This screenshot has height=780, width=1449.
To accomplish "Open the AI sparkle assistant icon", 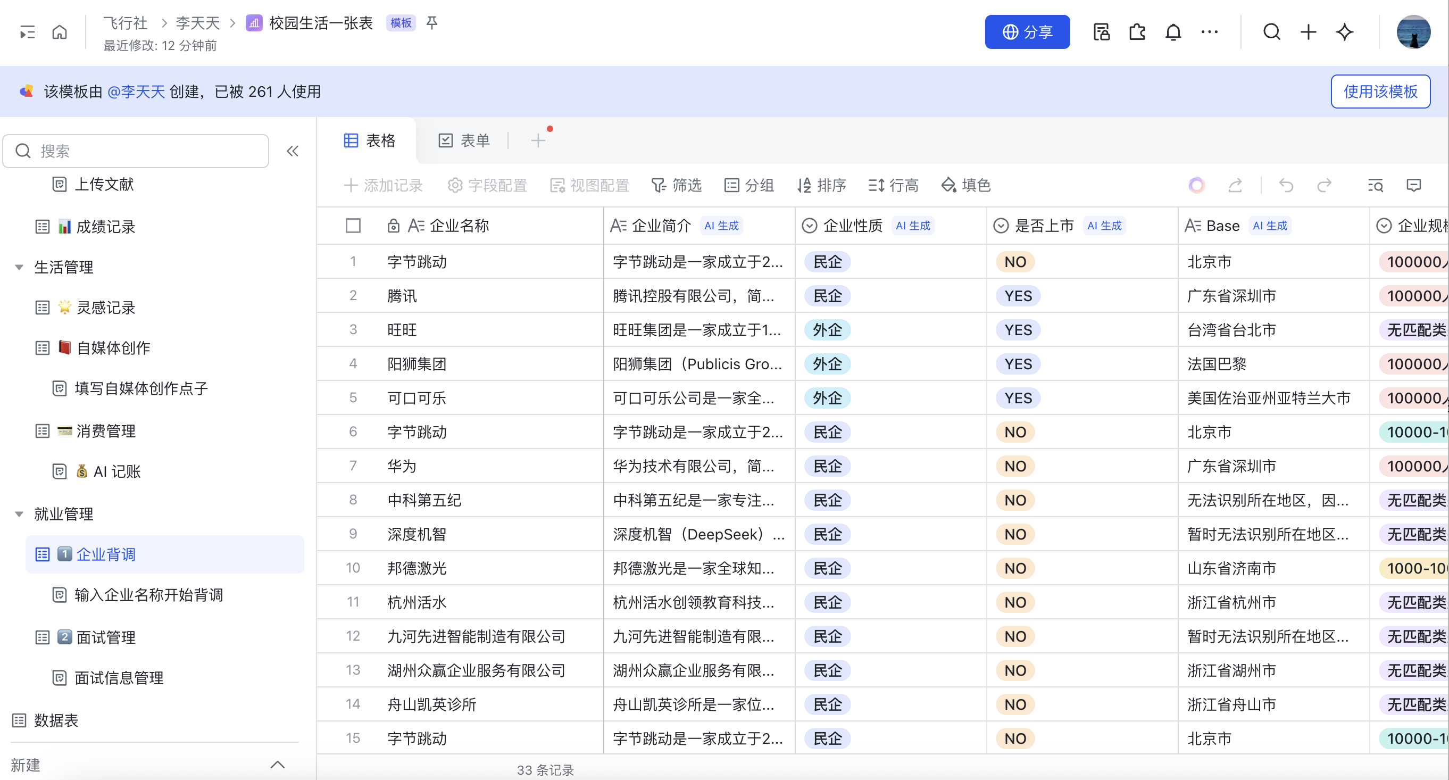I will pyautogui.click(x=1344, y=32).
